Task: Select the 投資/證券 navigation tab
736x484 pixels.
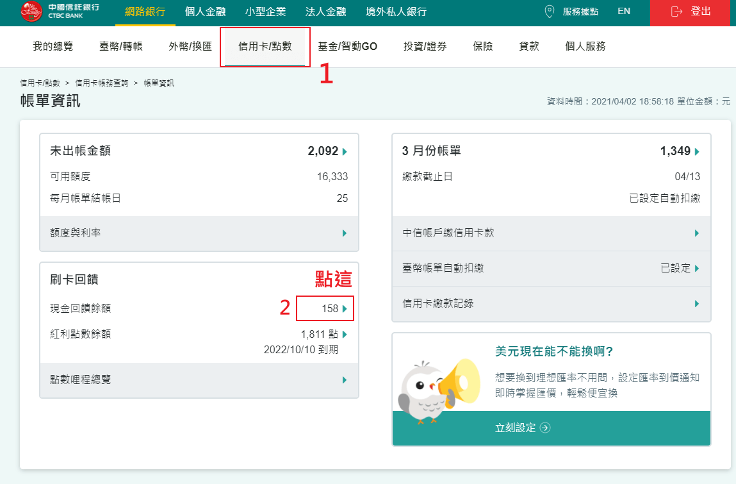Action: [425, 46]
